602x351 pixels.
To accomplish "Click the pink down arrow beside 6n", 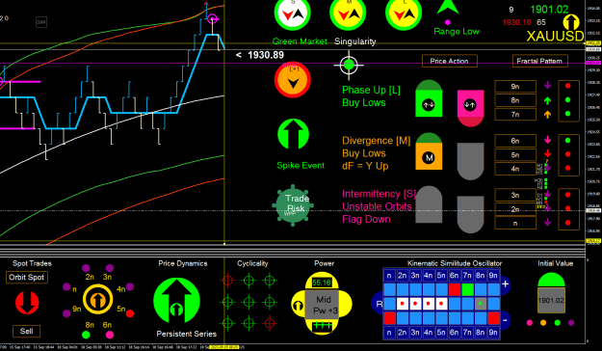I will click(x=547, y=141).
